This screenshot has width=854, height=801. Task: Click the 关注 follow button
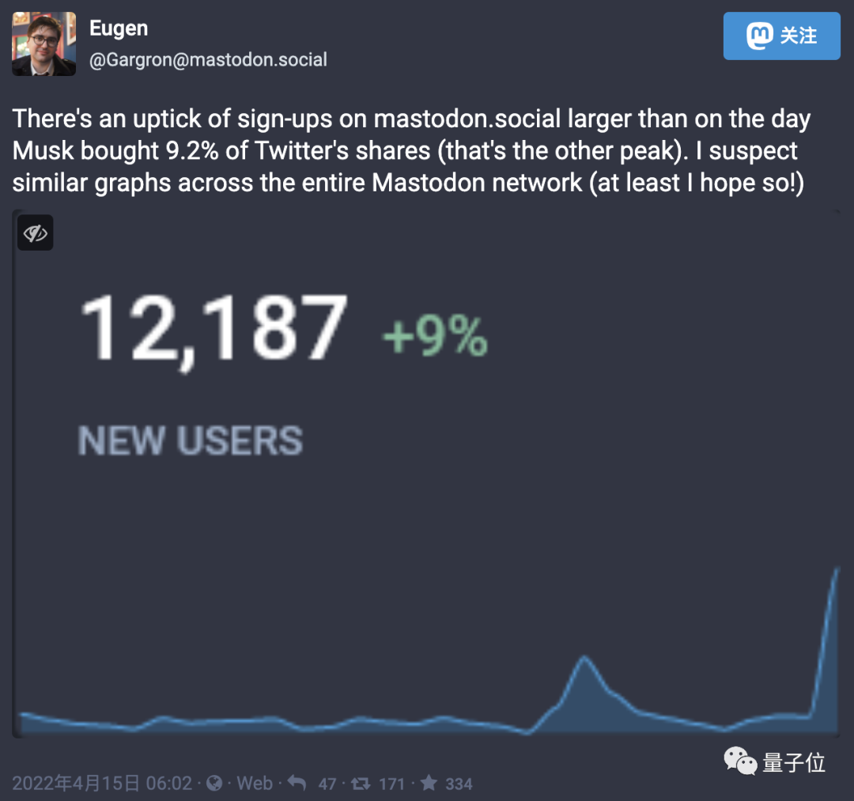[x=782, y=36]
